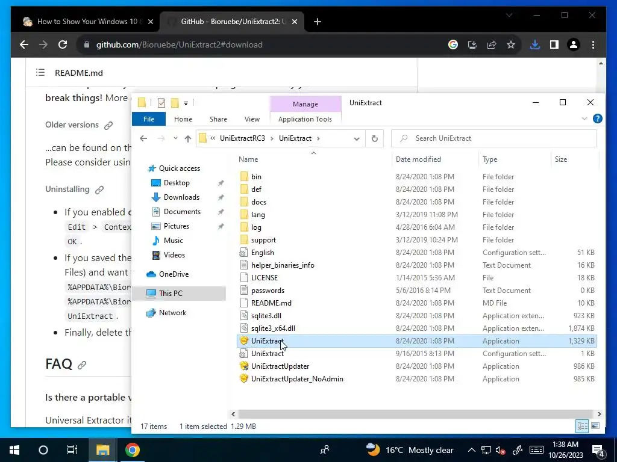Switch to the View ribbon tab
Viewport: 617px width, 462px height.
coord(252,119)
